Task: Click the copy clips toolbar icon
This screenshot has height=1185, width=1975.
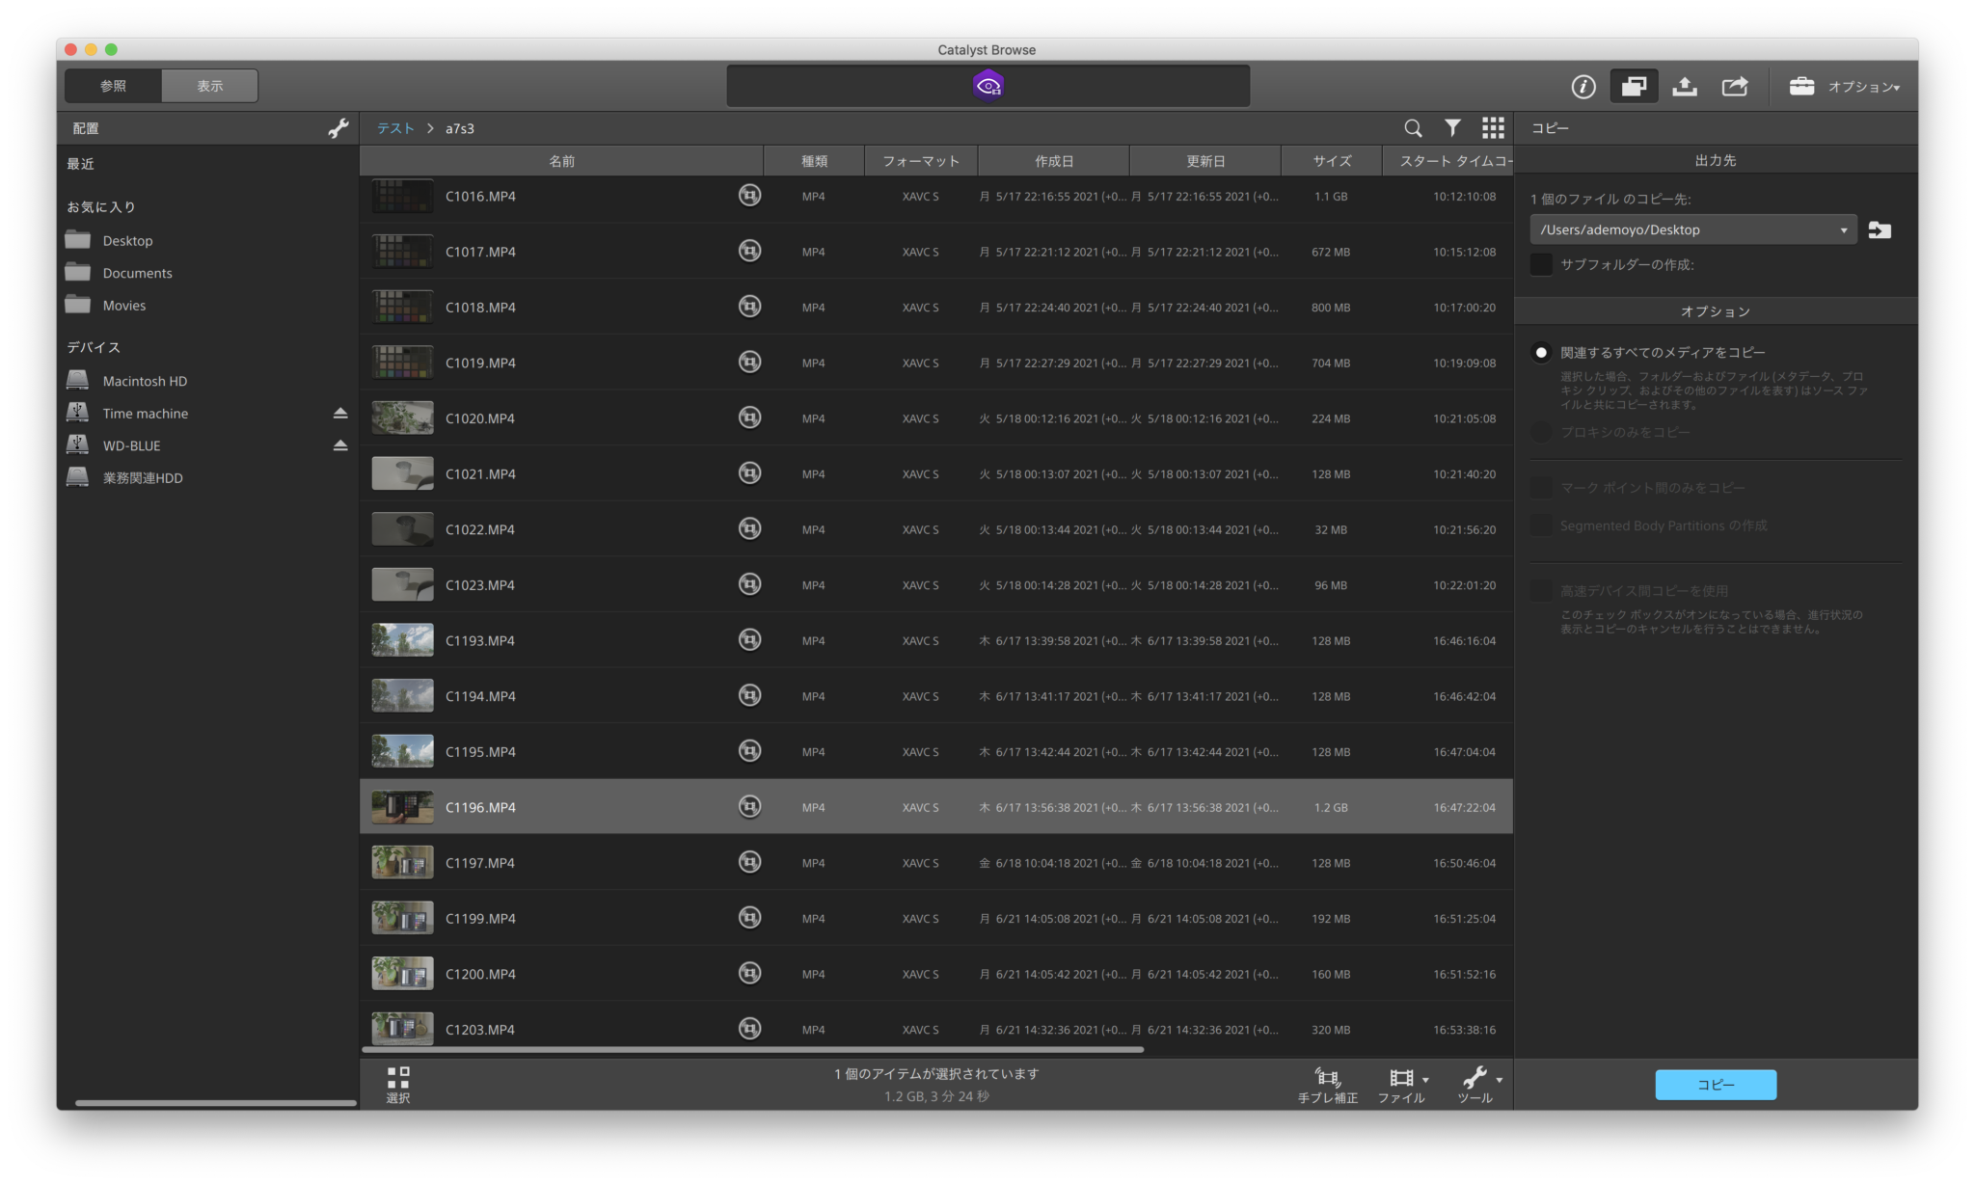Action: (1634, 87)
